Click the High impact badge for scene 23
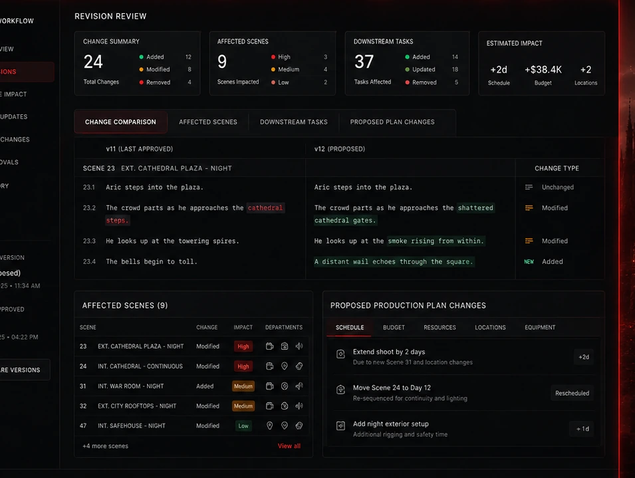The height and width of the screenshot is (478, 635). (x=243, y=346)
